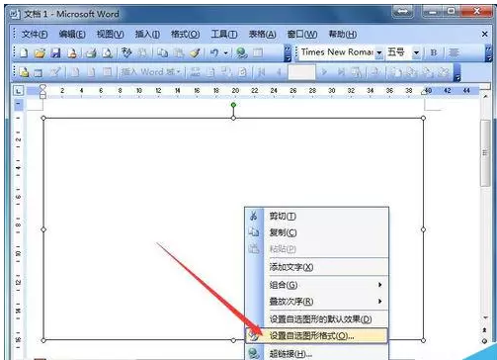Click the tab stop selector at ruler corner
This screenshot has width=497, height=360.
point(19,90)
